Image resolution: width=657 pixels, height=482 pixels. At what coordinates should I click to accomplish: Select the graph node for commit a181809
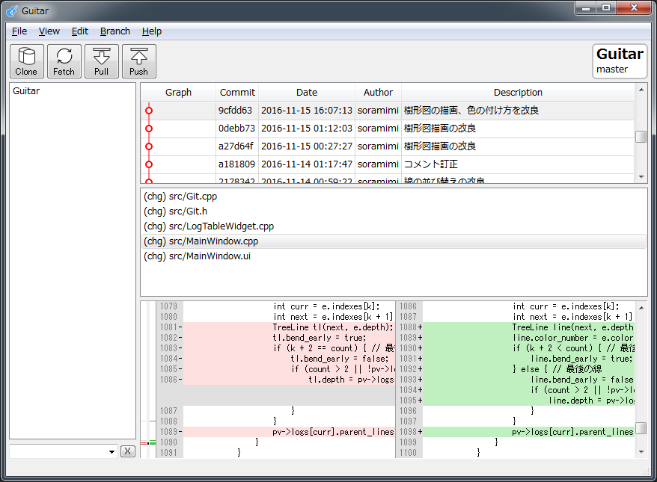149,164
